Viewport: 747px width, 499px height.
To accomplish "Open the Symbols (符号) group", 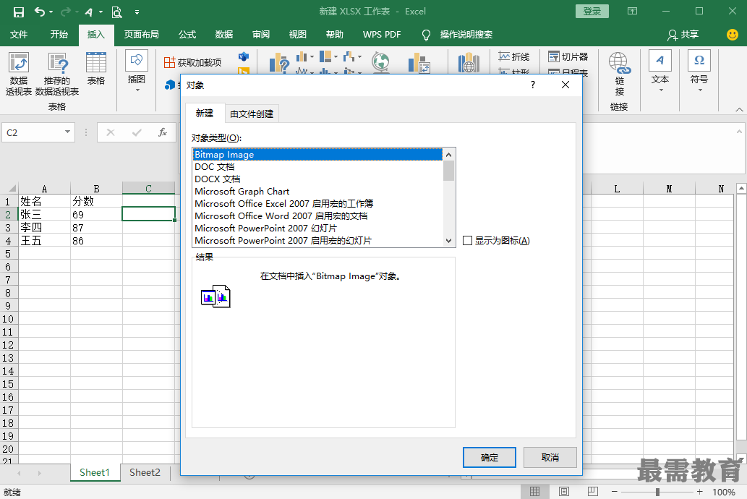I will (699, 71).
